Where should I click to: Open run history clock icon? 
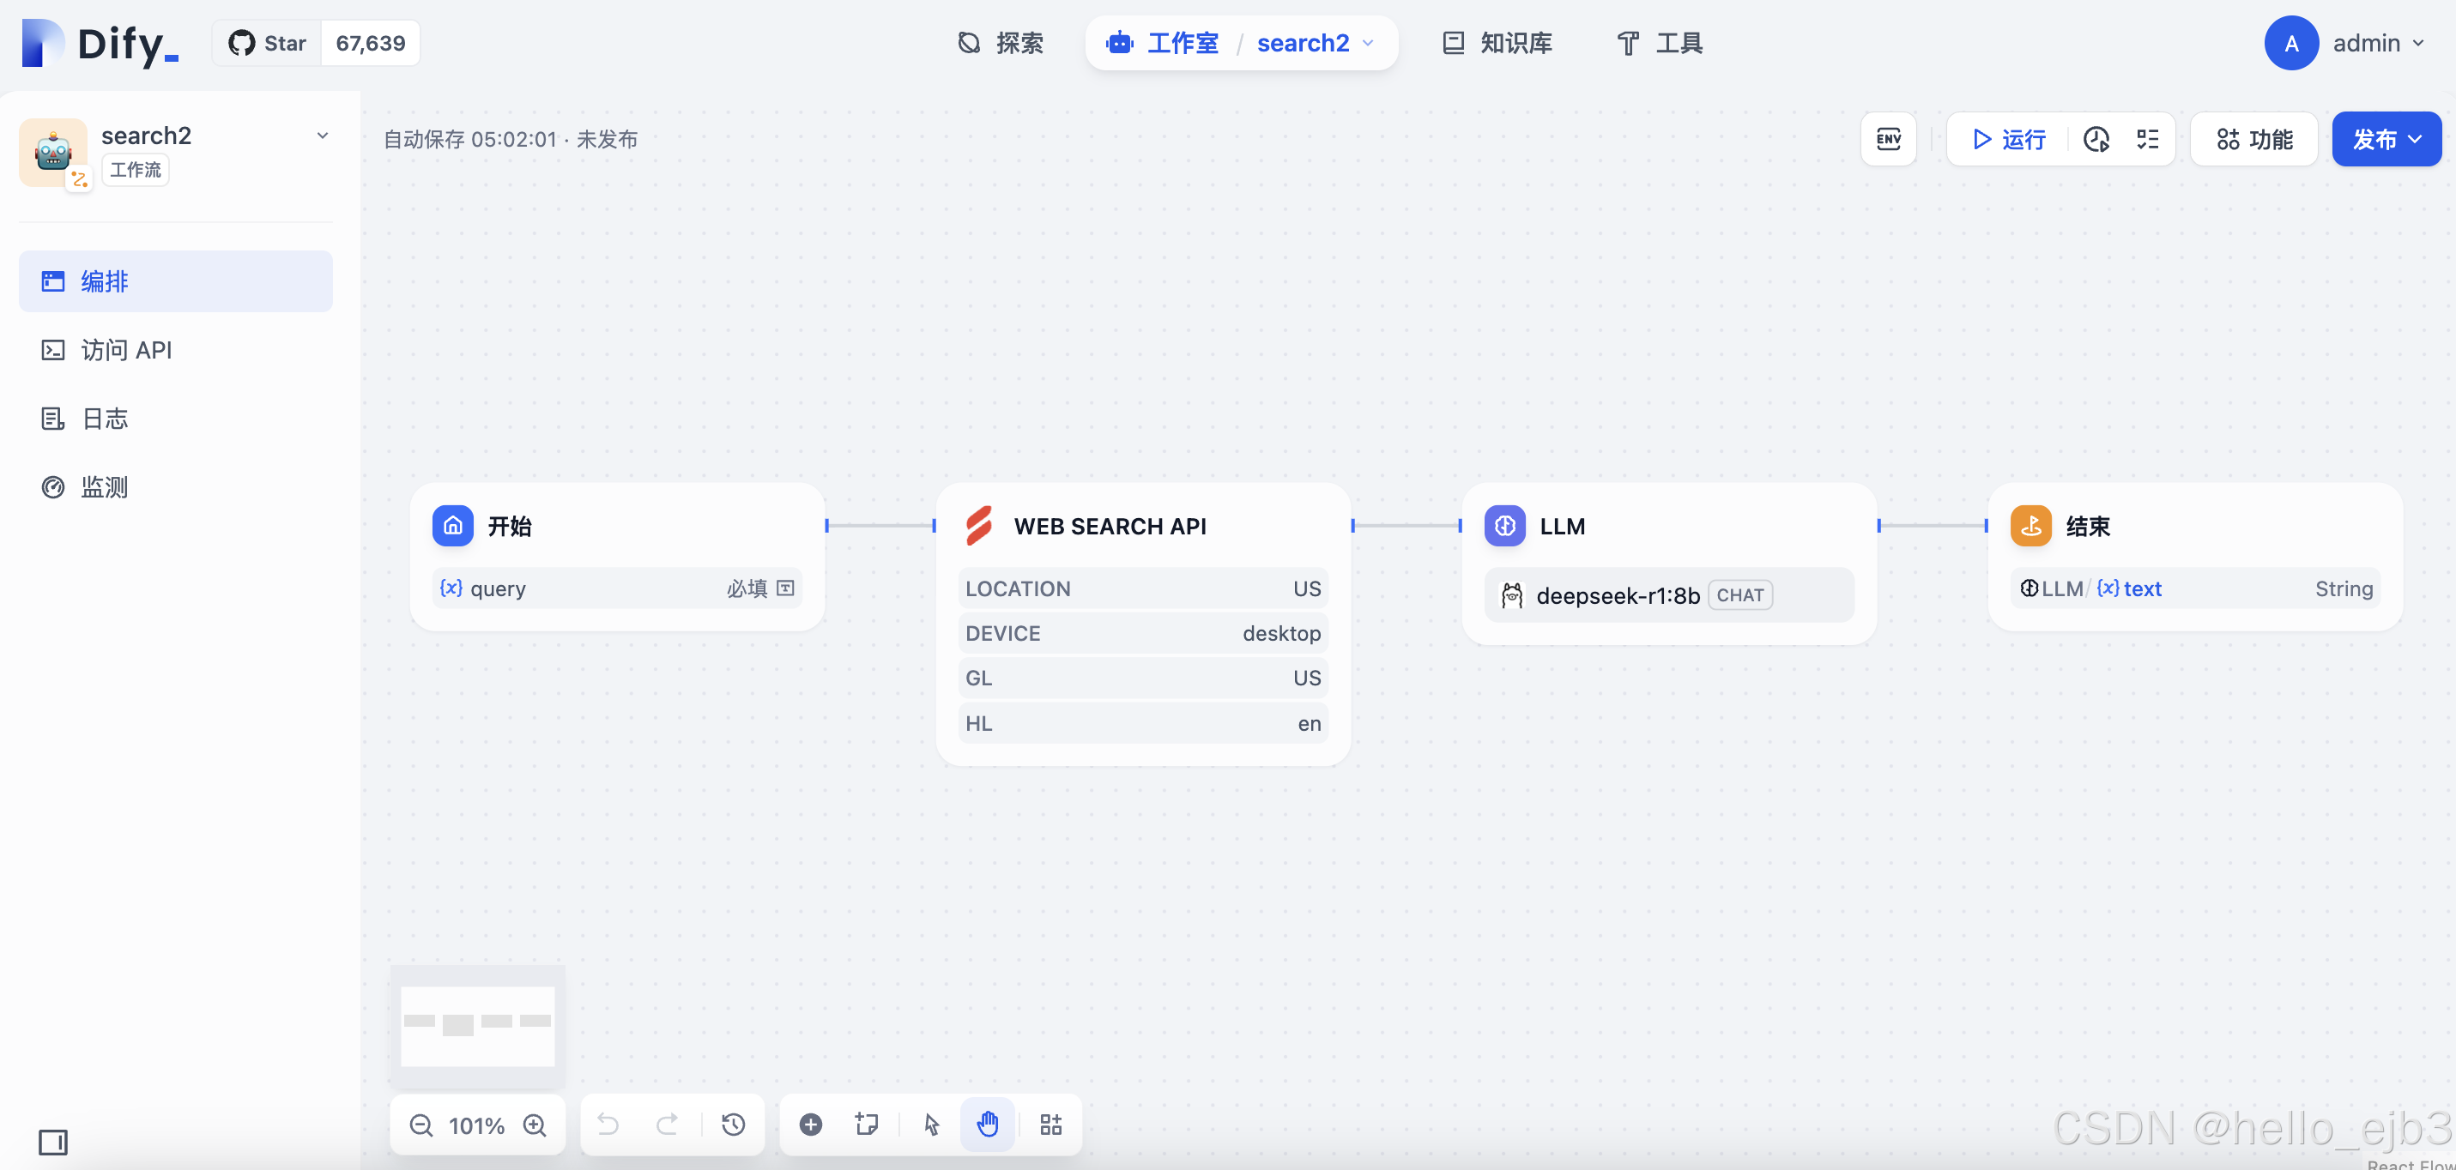2096,139
